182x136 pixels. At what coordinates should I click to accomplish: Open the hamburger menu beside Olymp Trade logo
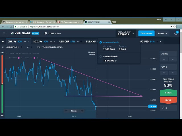click(4, 33)
